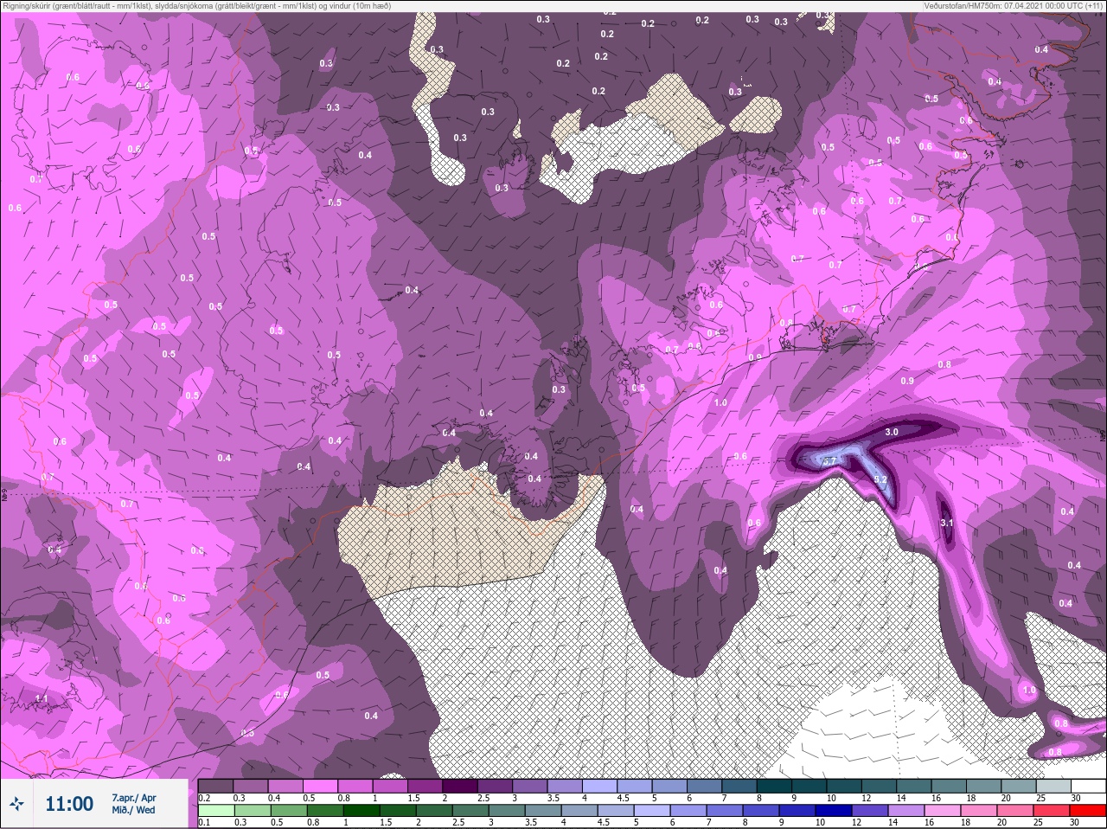Select bottom legend pale green swatch at 0.1–0.3
This screenshot has width=1107, height=829.
point(216,811)
